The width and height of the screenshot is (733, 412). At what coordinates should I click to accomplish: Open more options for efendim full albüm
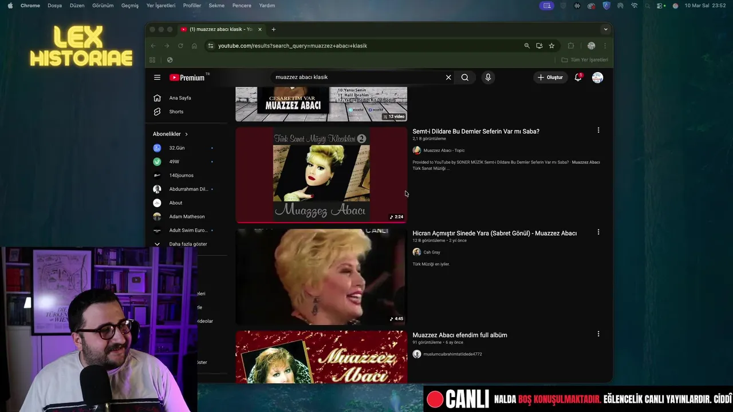click(598, 334)
